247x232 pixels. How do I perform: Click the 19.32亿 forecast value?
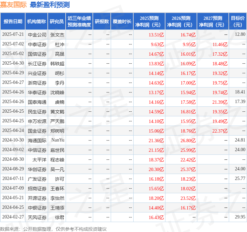(220, 73)
